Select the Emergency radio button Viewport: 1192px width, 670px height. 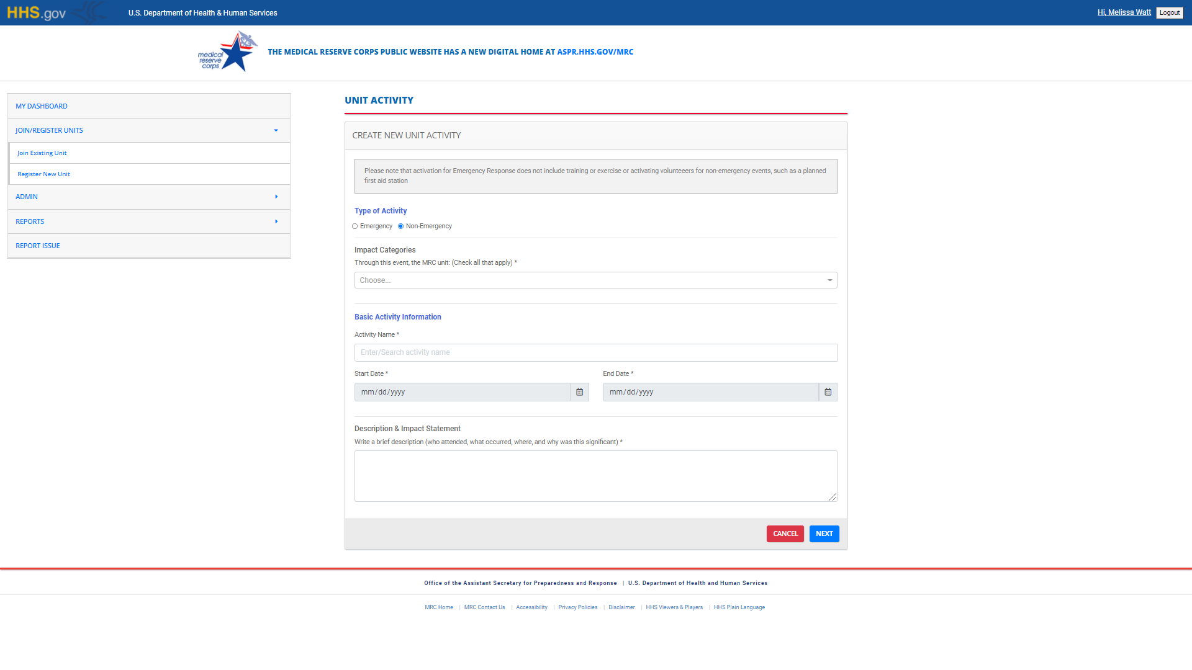pos(355,226)
